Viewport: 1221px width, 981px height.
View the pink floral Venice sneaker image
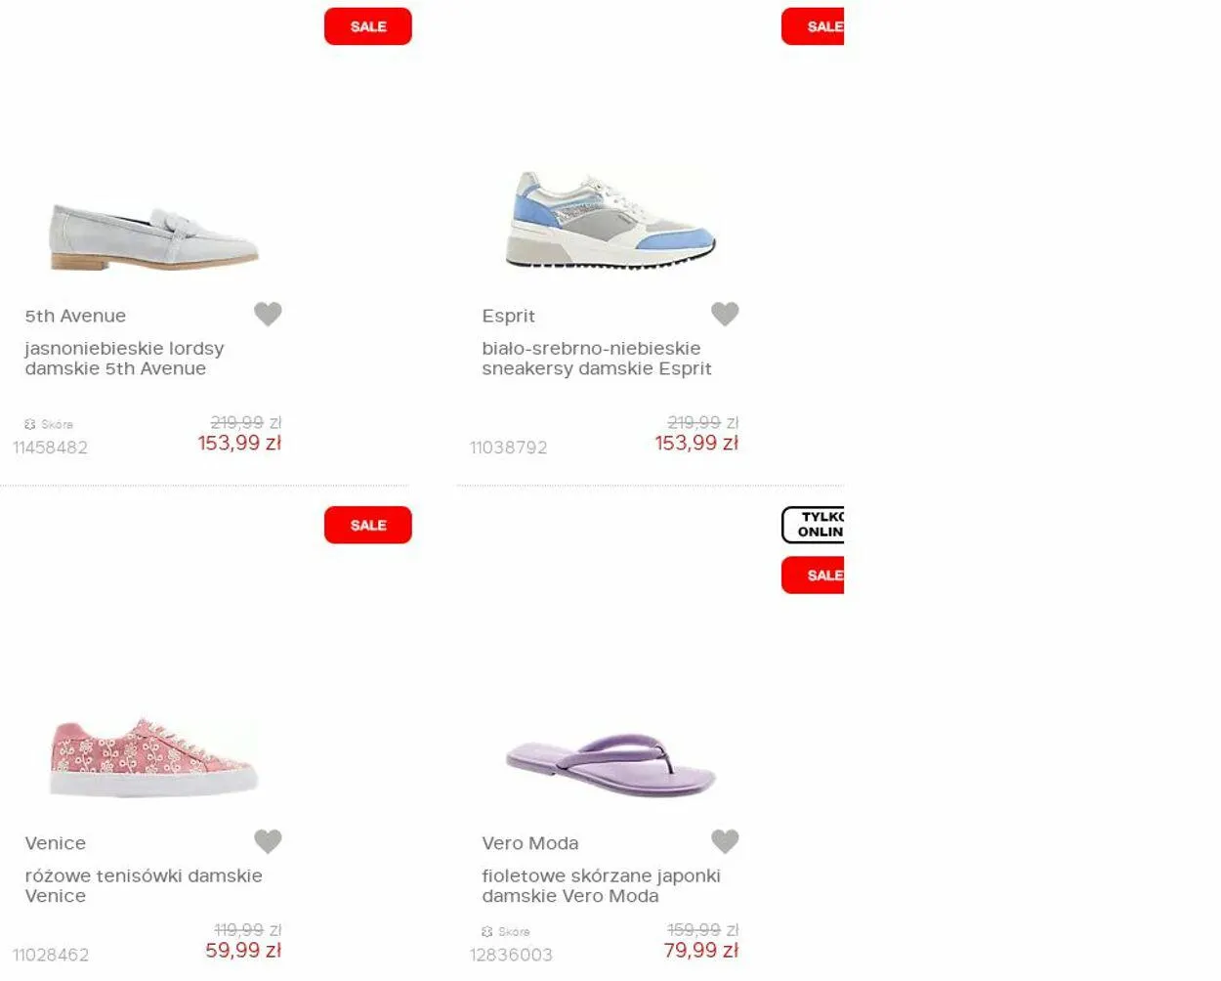pos(154,757)
